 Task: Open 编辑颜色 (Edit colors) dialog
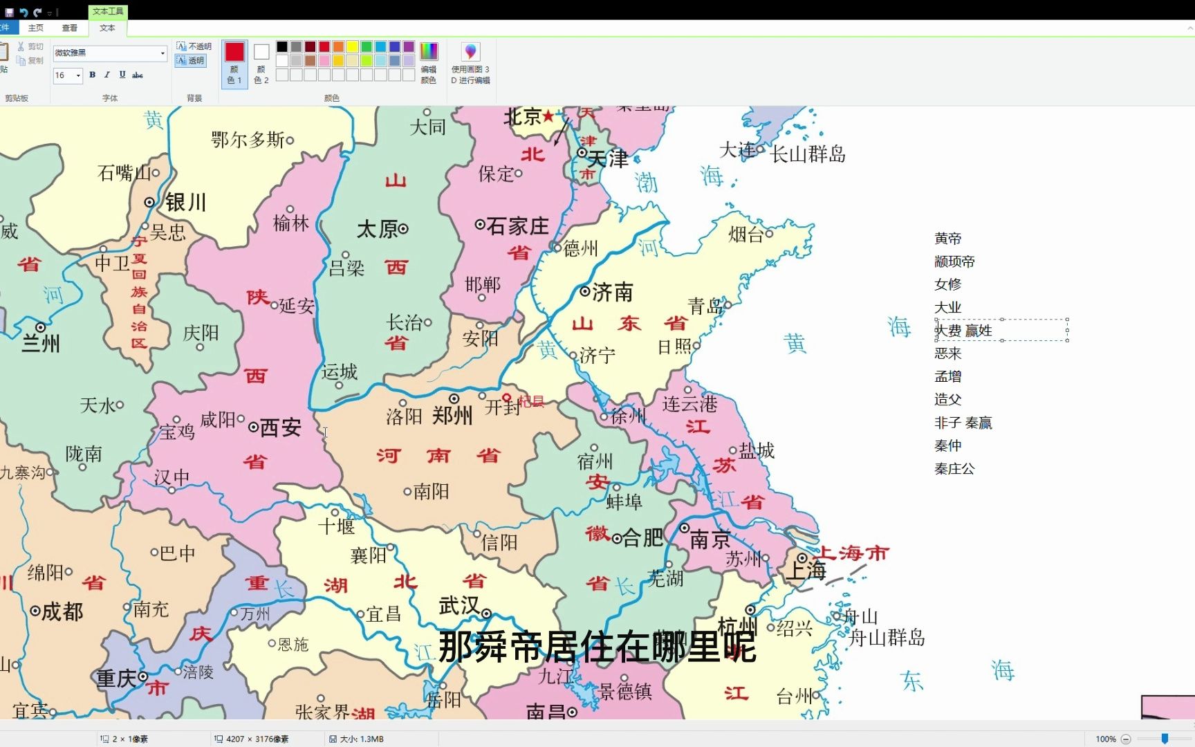[x=429, y=63]
